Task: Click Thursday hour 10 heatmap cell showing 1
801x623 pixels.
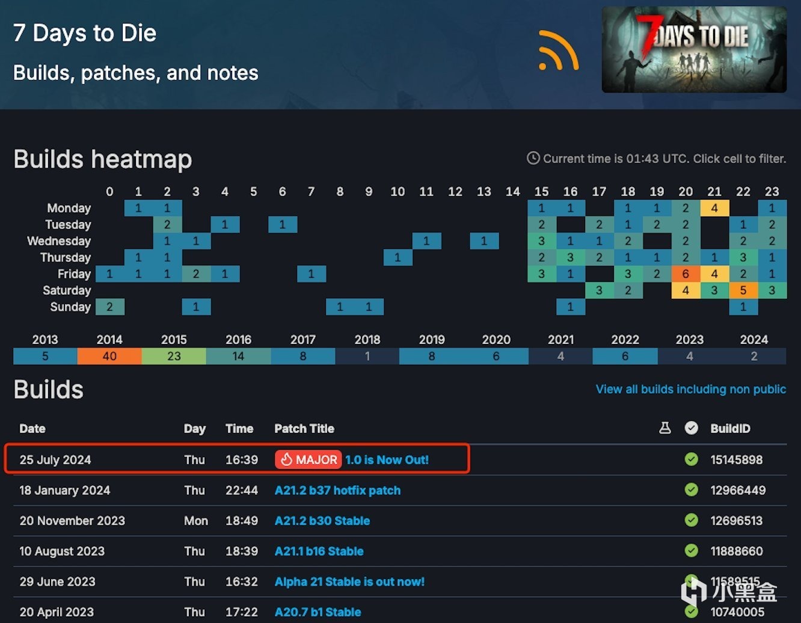Action: (x=397, y=257)
